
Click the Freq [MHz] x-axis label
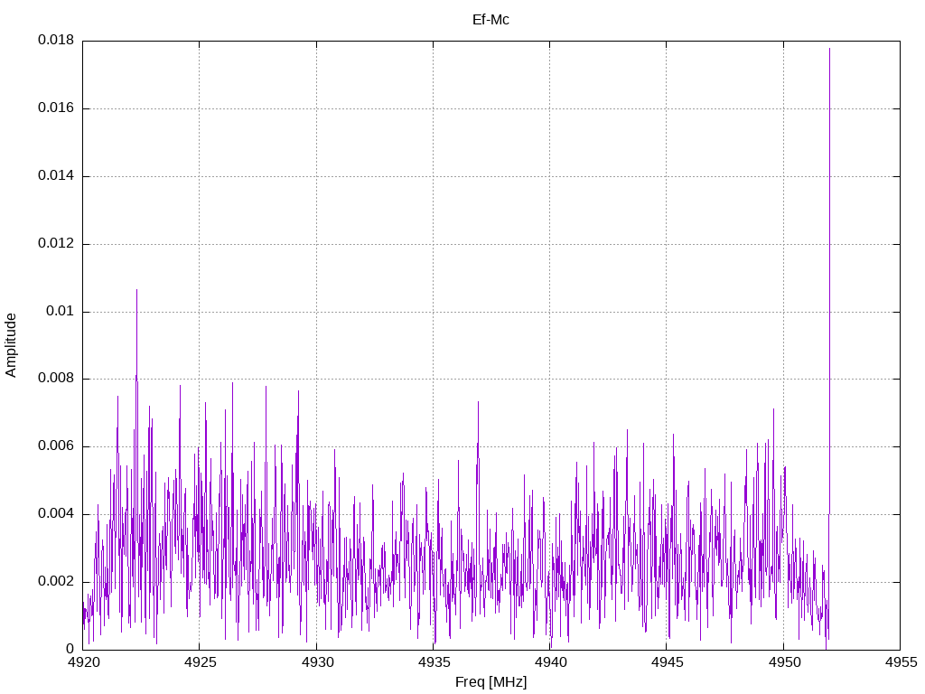tap(491, 682)
